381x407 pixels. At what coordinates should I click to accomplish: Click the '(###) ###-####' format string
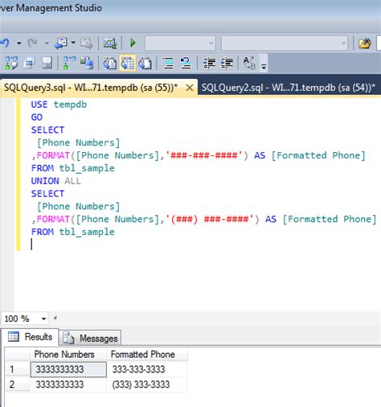(210, 219)
